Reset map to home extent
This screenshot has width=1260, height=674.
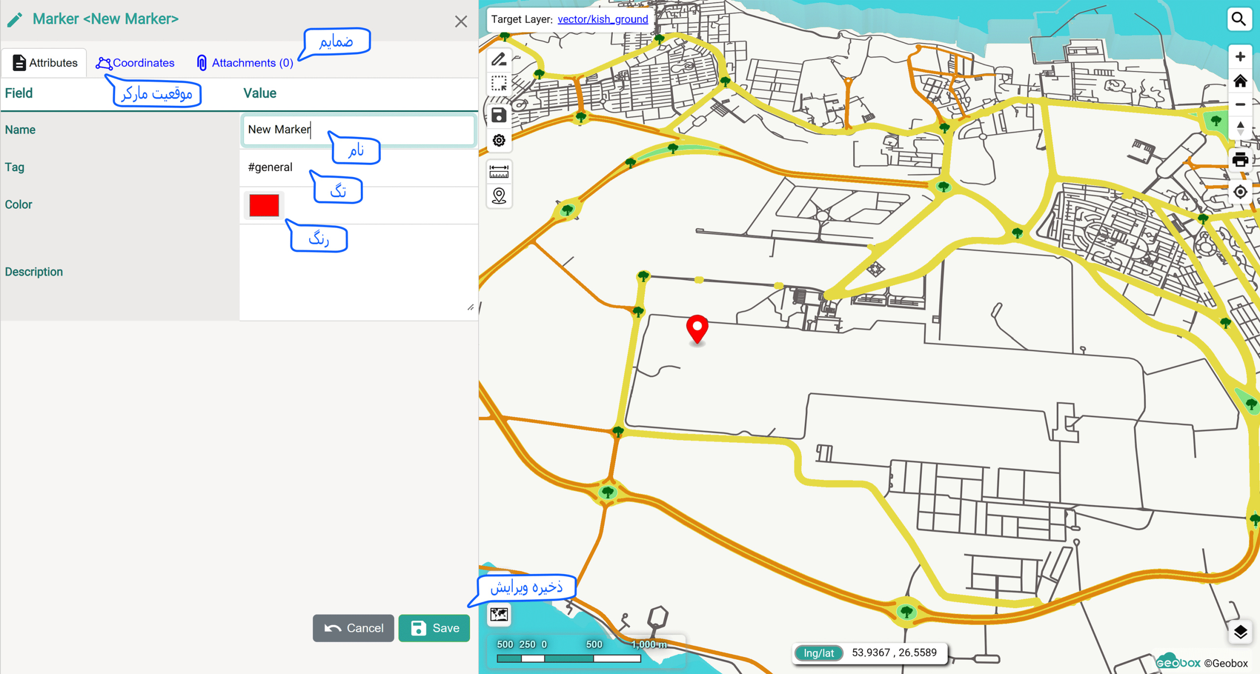tap(1240, 81)
